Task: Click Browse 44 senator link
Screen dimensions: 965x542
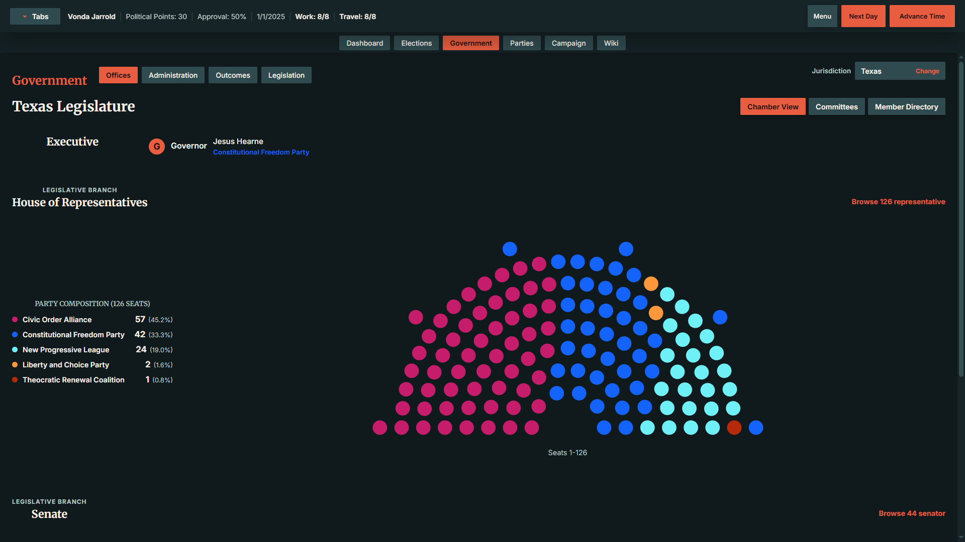Action: click(x=912, y=513)
